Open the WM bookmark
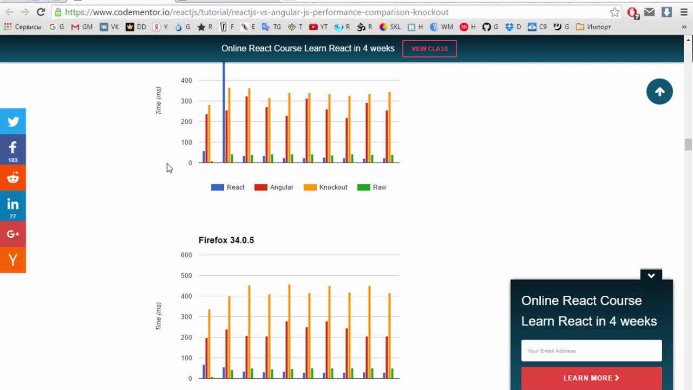This screenshot has width=693, height=390. 441,27
